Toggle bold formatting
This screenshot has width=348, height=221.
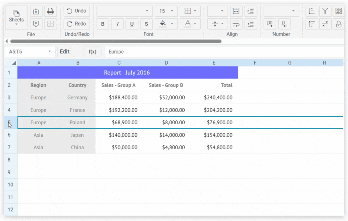coord(103,24)
